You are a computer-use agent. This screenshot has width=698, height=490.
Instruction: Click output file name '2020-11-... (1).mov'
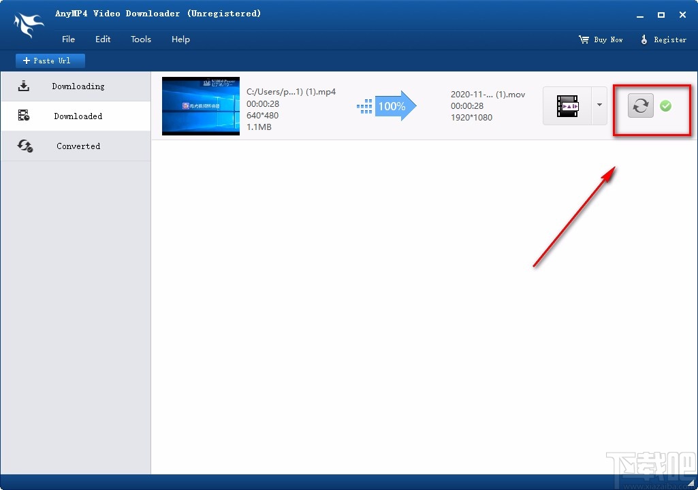tap(488, 95)
